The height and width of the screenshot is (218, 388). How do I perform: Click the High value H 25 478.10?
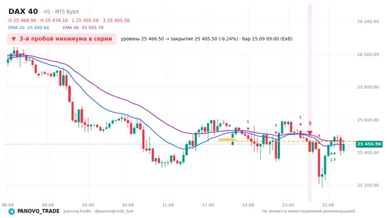54,20
